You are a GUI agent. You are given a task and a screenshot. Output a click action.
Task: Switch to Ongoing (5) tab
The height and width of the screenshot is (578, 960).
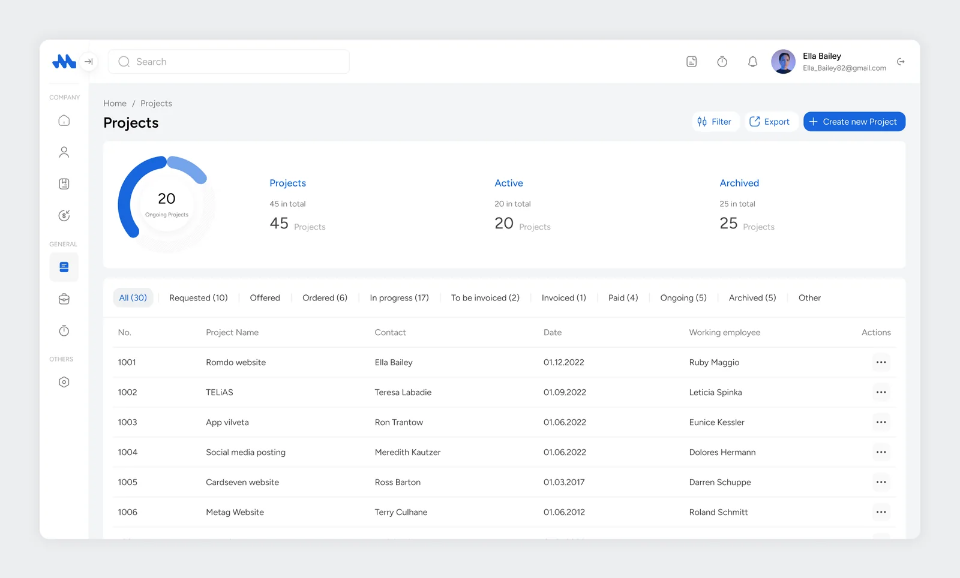(683, 297)
